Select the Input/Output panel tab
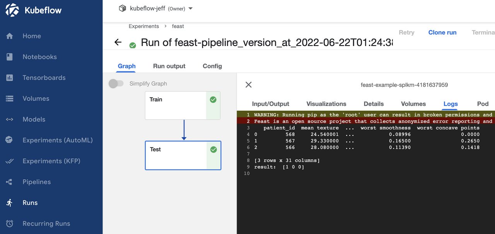495x234 pixels. (271, 104)
